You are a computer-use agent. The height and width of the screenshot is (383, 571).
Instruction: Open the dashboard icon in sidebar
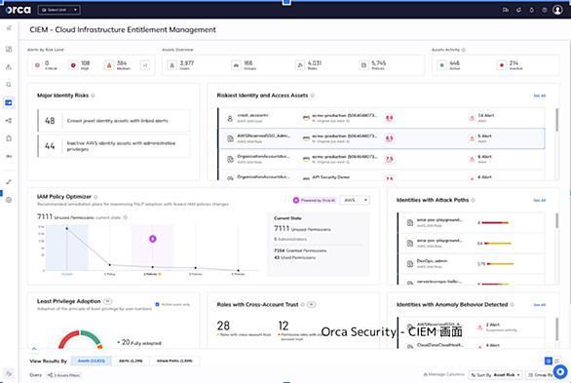[9, 49]
